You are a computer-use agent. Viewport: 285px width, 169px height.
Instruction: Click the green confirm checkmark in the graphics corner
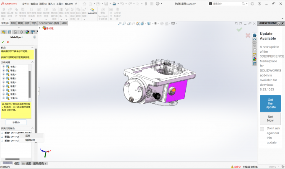tap(239, 29)
